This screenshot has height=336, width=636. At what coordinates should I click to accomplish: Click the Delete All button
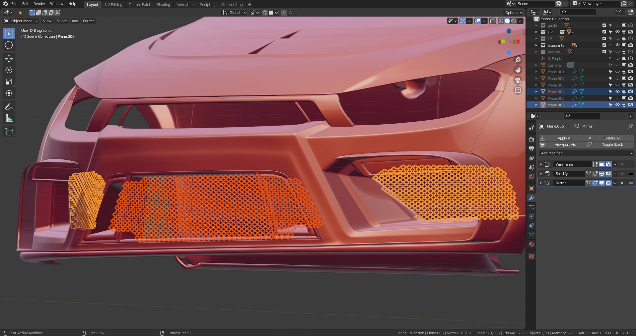(610, 138)
